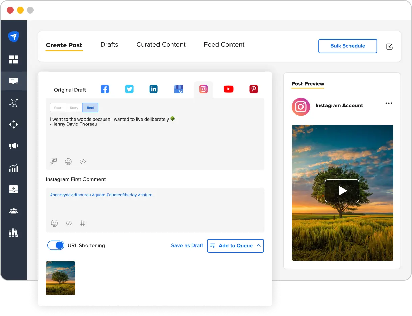Select the team members icon in sidebar
Viewport: 412px width, 316px height.
point(14,211)
